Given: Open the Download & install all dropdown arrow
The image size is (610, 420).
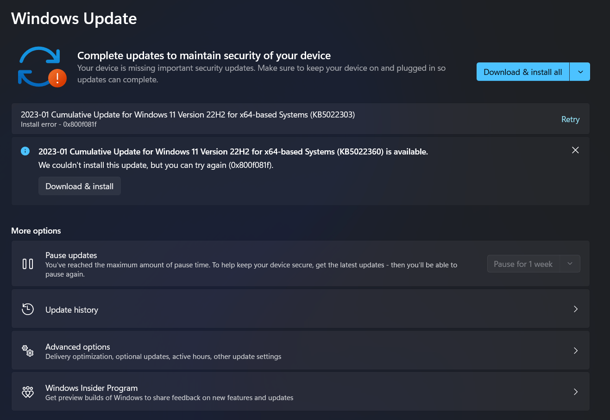Looking at the screenshot, I should pyautogui.click(x=580, y=72).
